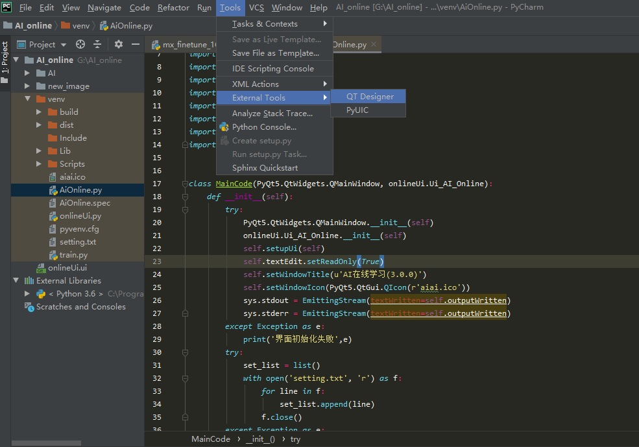Collapse the venv folder
This screenshot has width=639, height=447.
click(28, 99)
